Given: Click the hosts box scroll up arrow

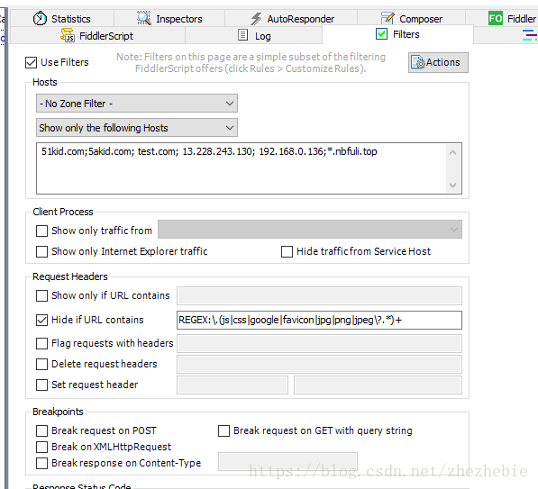Looking at the screenshot, I should pyautogui.click(x=453, y=152).
